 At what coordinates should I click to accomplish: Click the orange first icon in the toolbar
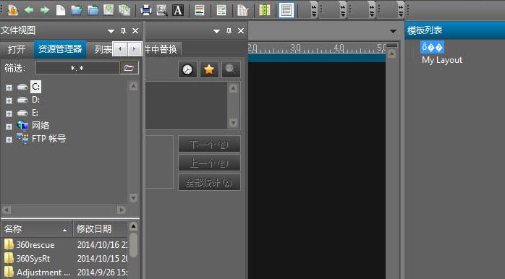pos(13,10)
